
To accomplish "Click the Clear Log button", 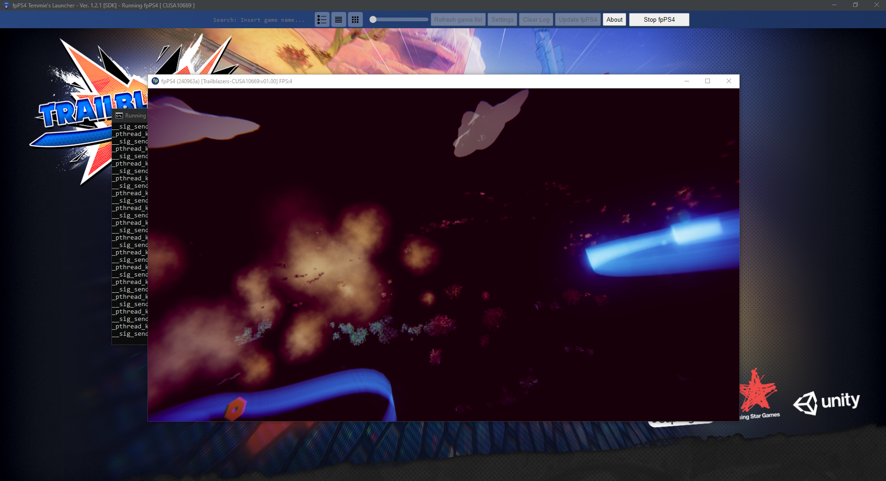I will point(535,19).
